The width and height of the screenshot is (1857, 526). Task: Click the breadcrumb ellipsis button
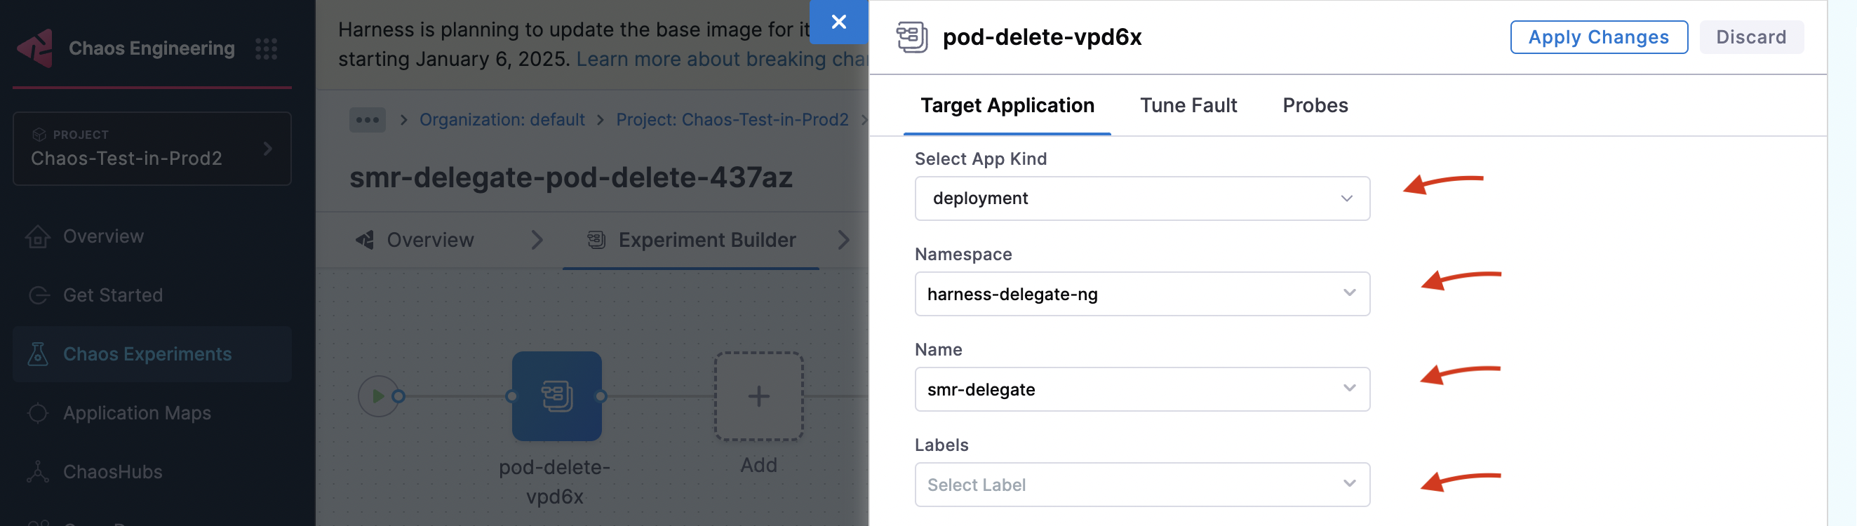click(368, 120)
